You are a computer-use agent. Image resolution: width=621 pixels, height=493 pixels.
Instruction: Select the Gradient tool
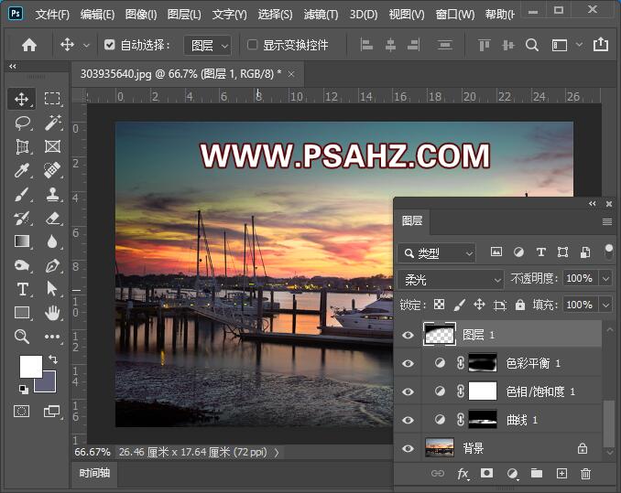22,241
